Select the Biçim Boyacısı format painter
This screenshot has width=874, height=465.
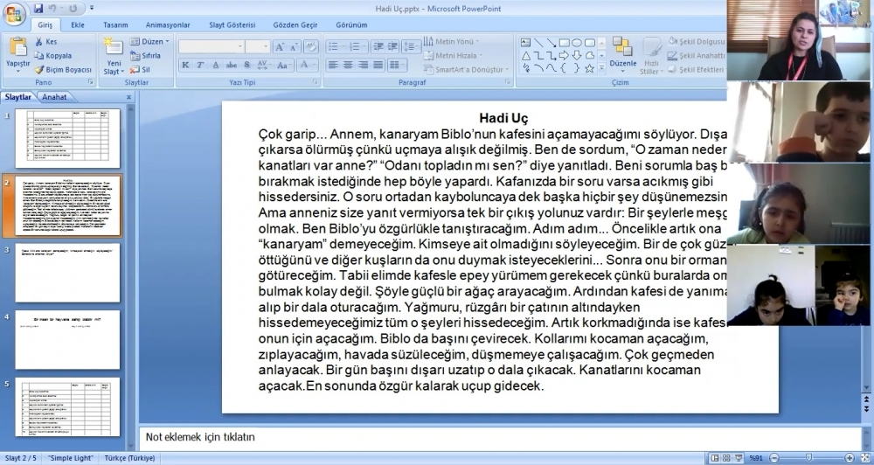click(63, 70)
